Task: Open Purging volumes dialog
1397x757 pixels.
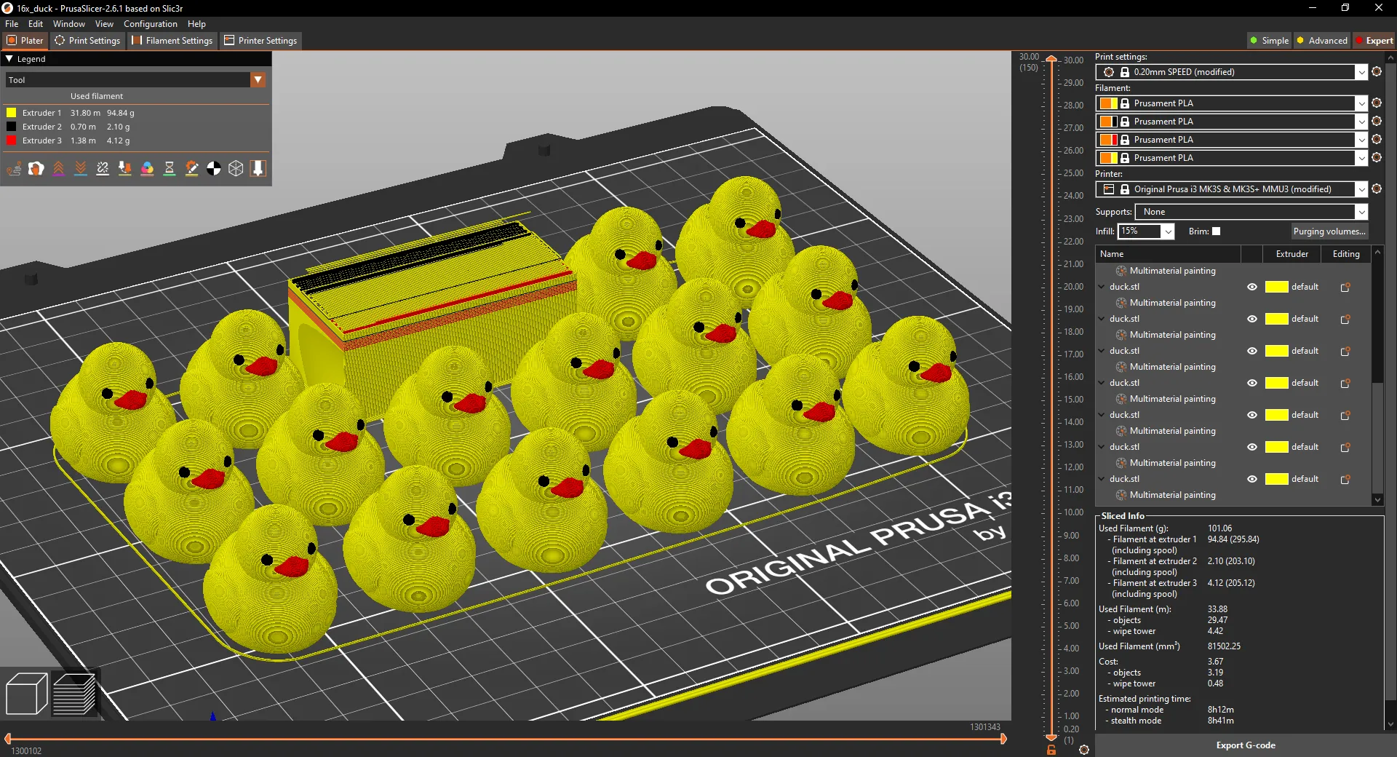Action: tap(1329, 231)
